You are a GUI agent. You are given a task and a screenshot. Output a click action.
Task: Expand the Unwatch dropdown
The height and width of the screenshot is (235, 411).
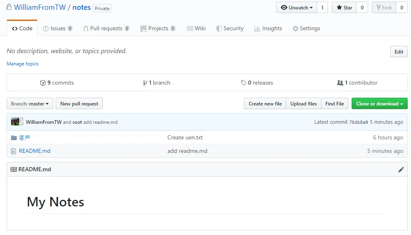pyautogui.click(x=297, y=8)
